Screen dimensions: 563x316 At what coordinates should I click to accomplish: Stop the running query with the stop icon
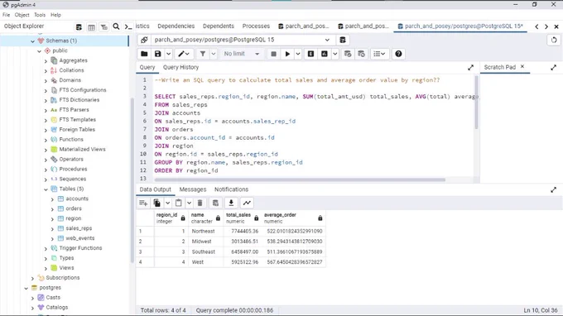[273, 54]
